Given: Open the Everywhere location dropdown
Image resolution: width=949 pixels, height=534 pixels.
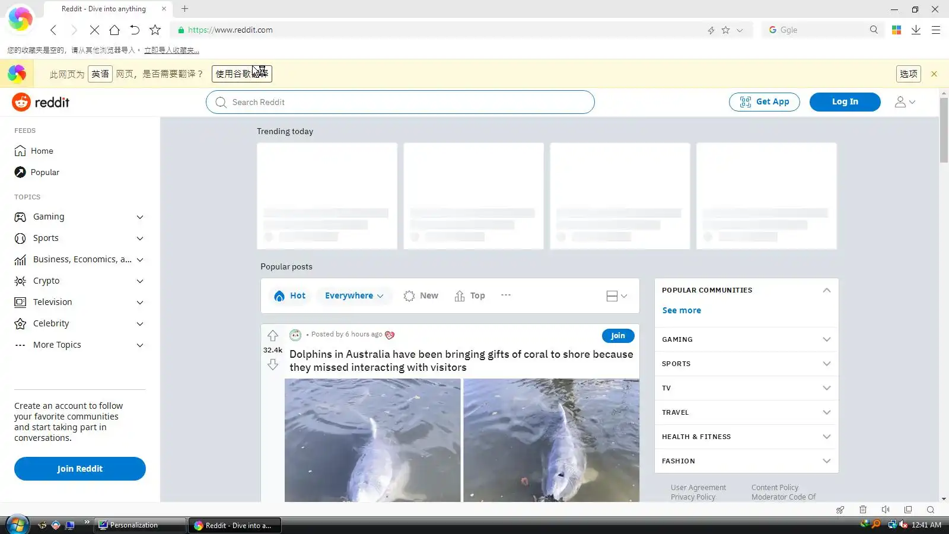Looking at the screenshot, I should coord(354,295).
